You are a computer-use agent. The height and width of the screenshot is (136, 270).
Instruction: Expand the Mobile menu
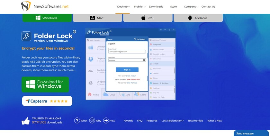coord(139,7)
